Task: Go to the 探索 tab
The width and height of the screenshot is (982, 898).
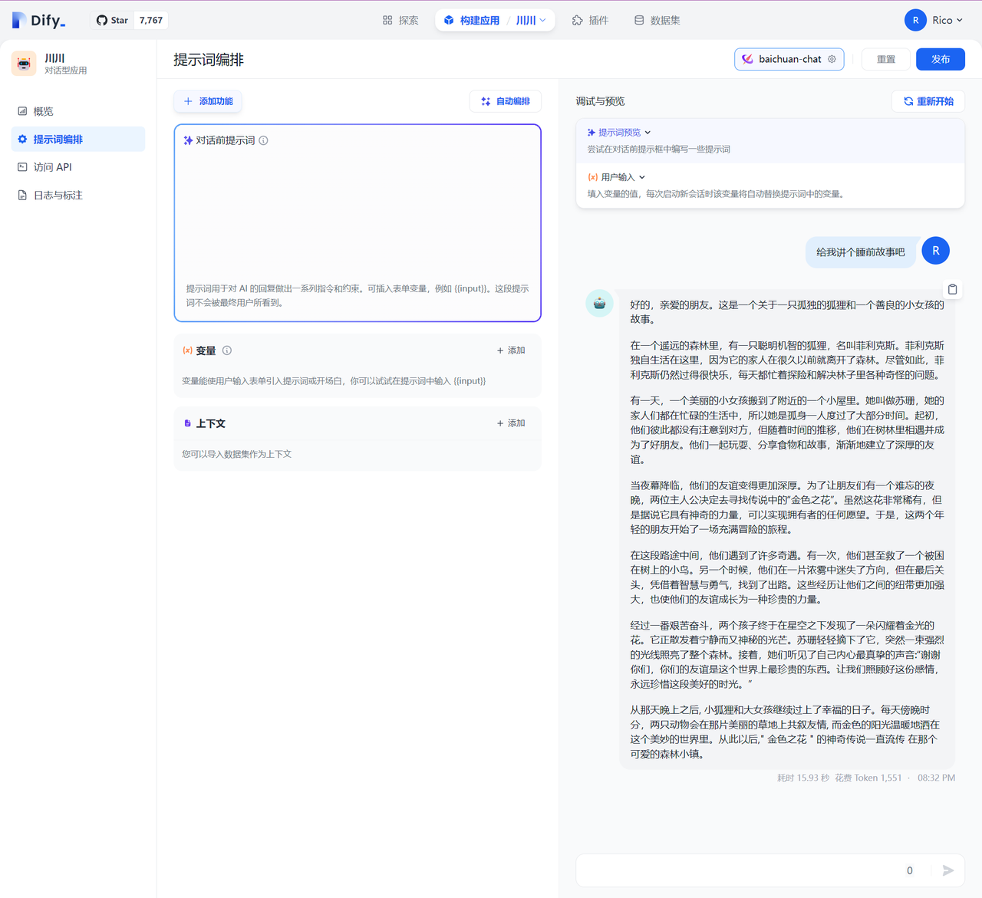Action: coord(400,21)
